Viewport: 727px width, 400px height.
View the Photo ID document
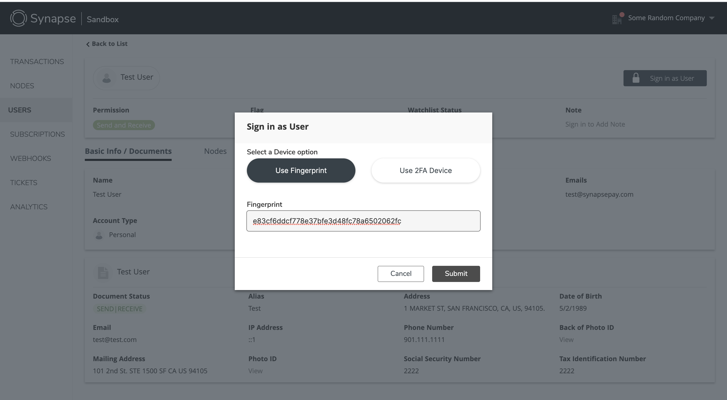click(255, 371)
